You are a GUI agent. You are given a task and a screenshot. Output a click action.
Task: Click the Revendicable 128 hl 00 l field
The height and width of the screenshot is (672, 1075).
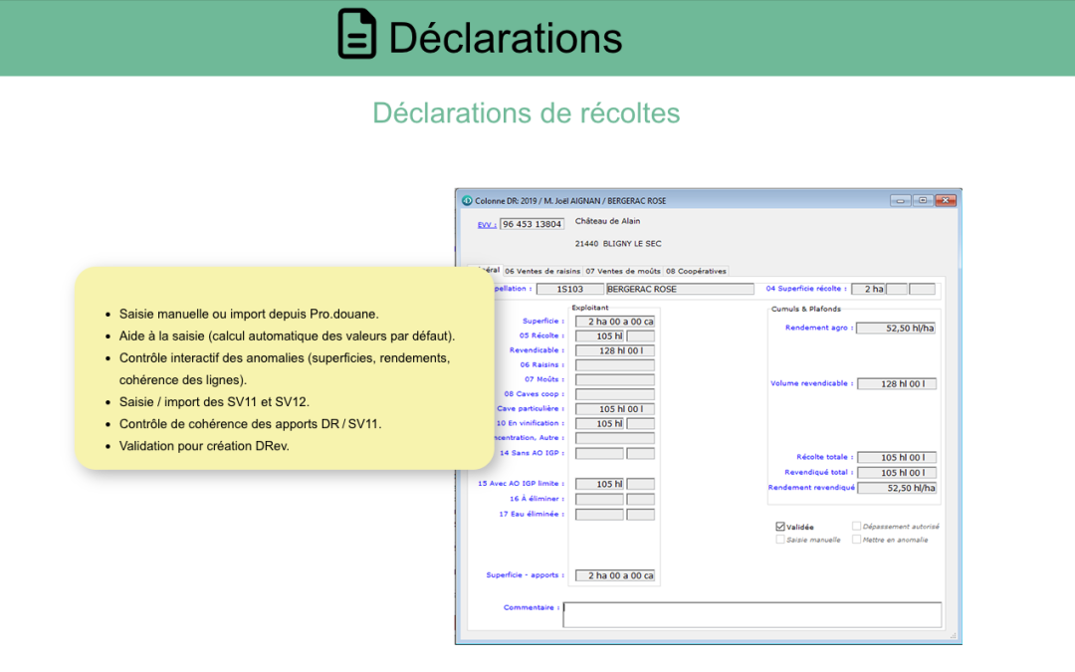615,350
